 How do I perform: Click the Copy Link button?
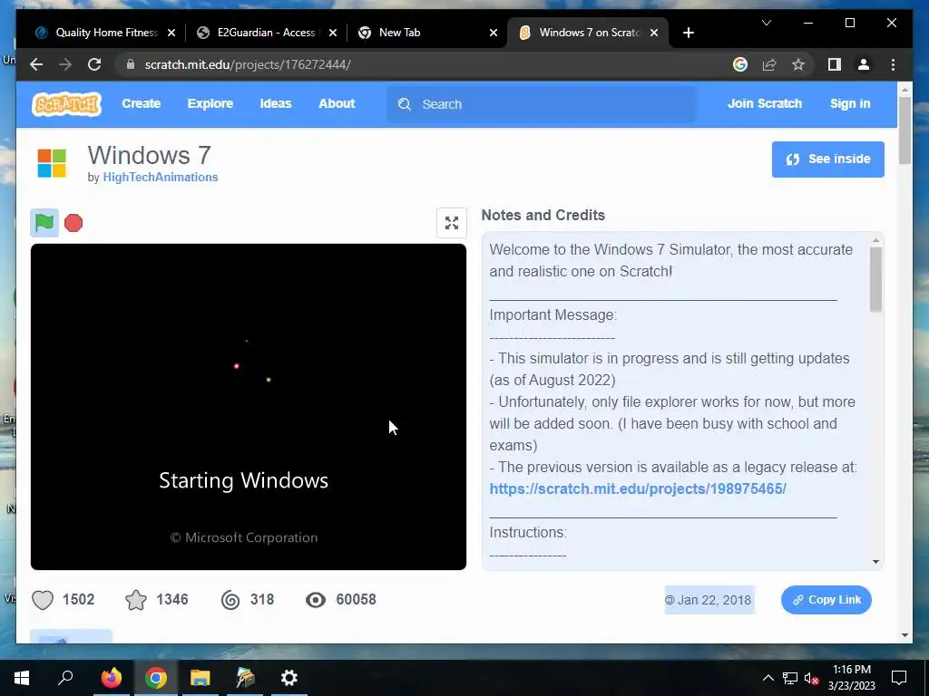pos(826,600)
